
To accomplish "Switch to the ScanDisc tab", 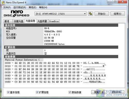I will 54,21.
